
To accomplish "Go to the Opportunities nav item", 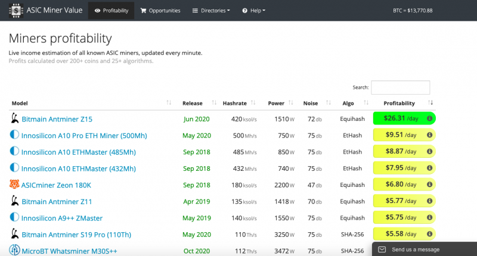I will click(160, 11).
